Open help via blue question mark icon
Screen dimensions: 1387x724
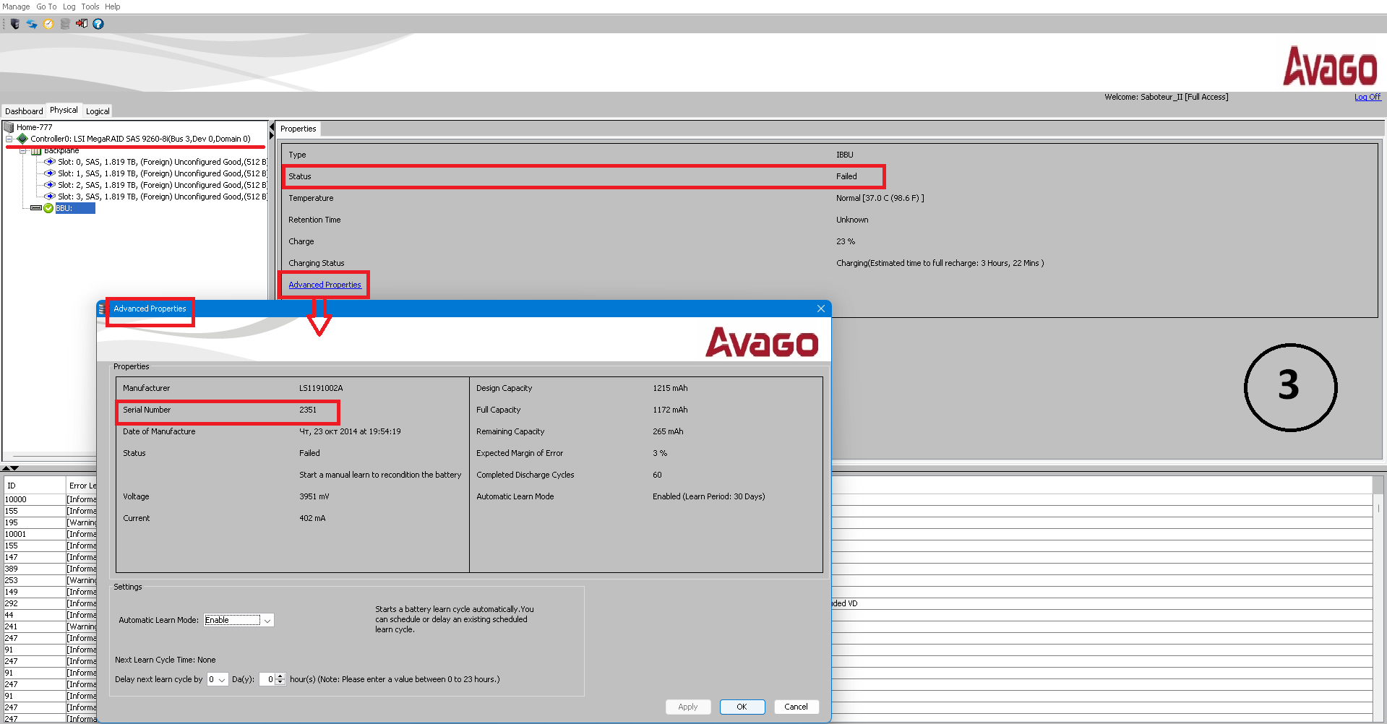coord(98,24)
